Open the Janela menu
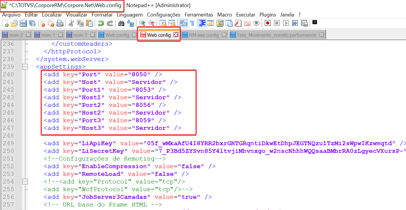The width and height of the screenshot is (406, 210). click(287, 14)
